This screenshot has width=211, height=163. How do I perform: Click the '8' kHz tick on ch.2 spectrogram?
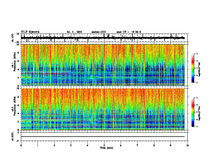tap(19, 97)
